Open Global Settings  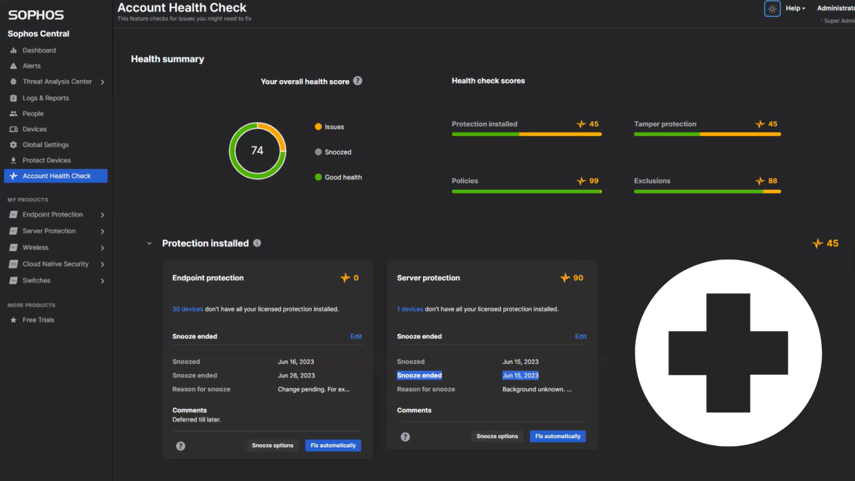pyautogui.click(x=45, y=144)
